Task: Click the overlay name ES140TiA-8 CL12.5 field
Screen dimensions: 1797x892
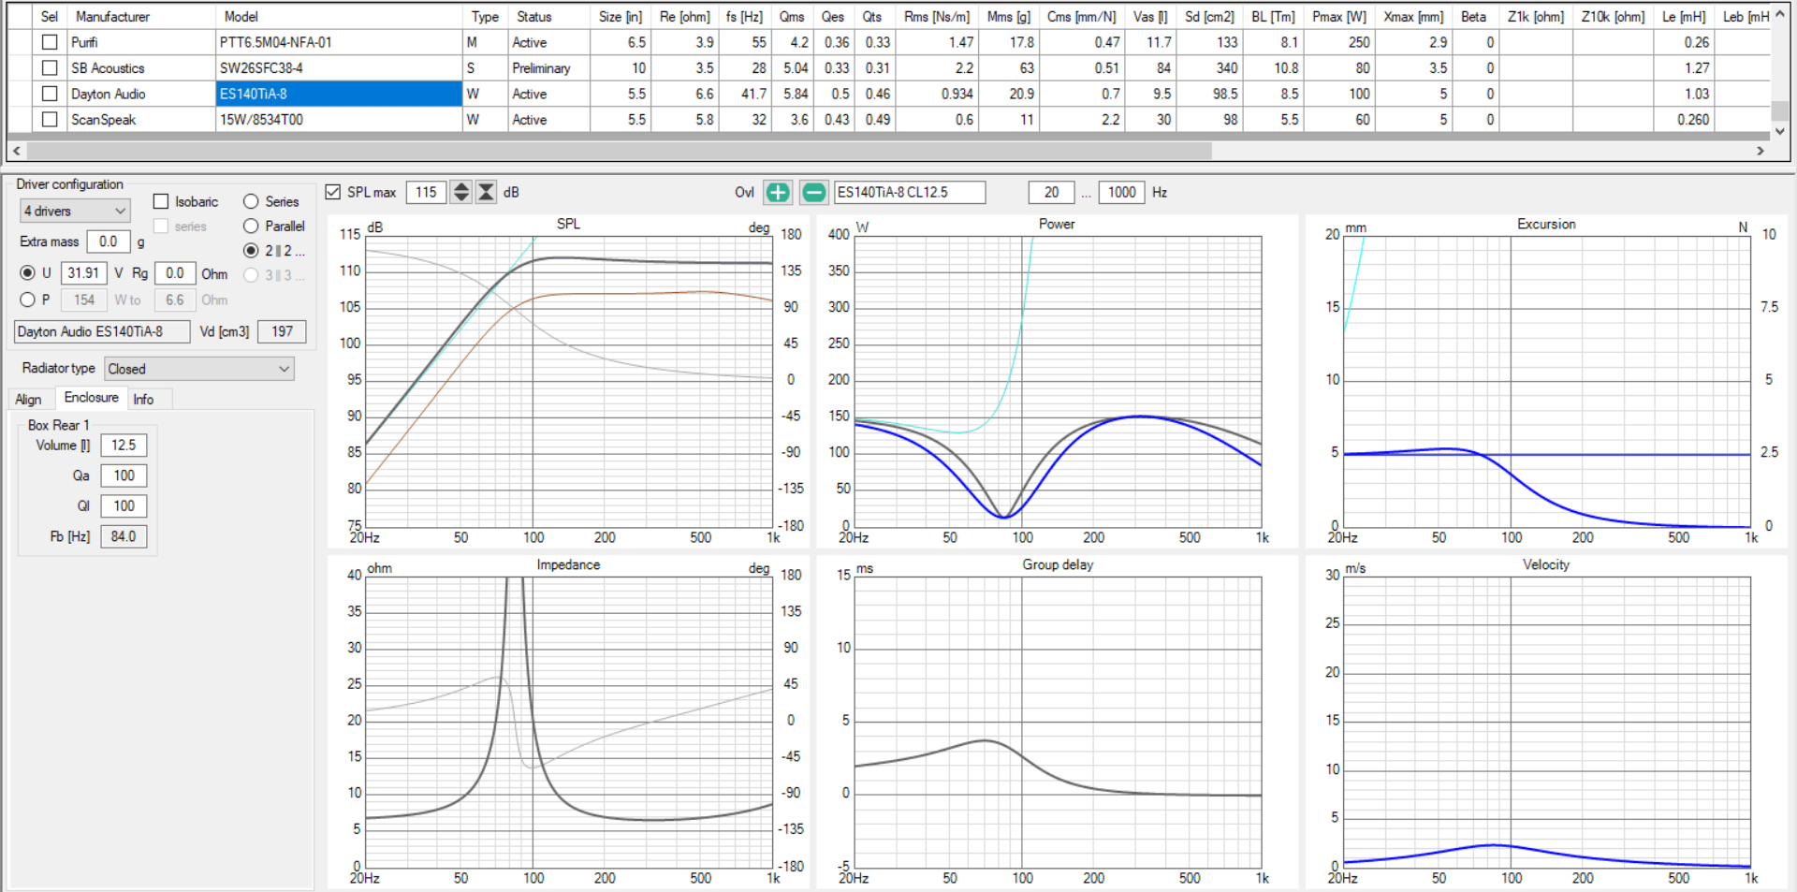Action: pos(910,193)
